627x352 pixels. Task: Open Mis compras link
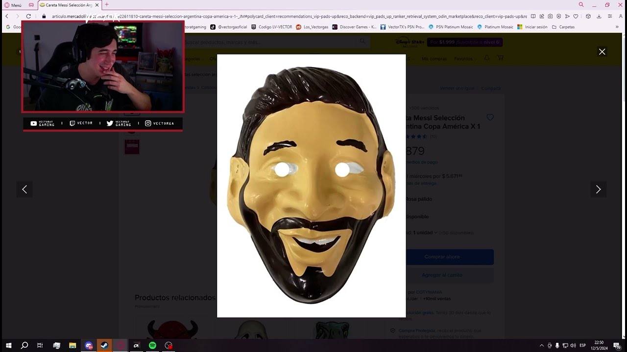[x=434, y=59]
